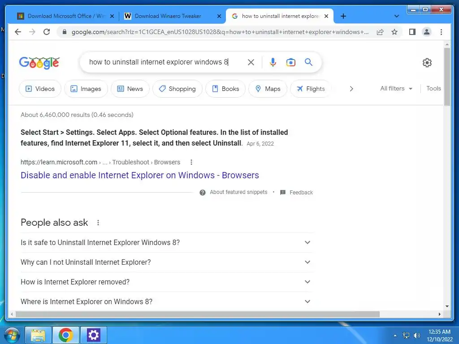
Task: Expand How is Internet Explorer removed question
Action: pos(167,282)
